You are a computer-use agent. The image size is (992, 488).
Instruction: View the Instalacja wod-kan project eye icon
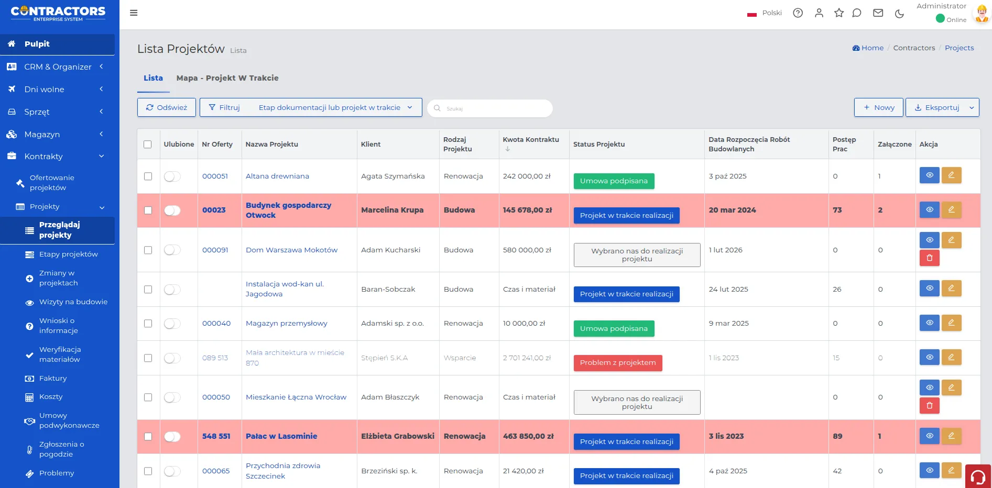929,288
